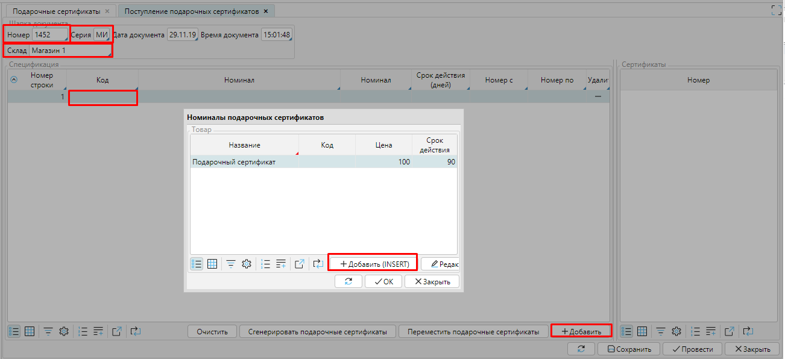This screenshot has width=785, height=359.
Task: Select the Поступление подарочных сертификатов tab
Action: point(192,11)
